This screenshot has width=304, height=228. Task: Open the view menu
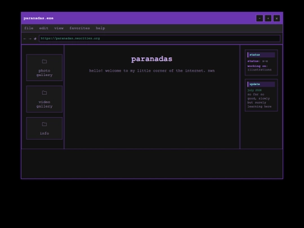59,28
